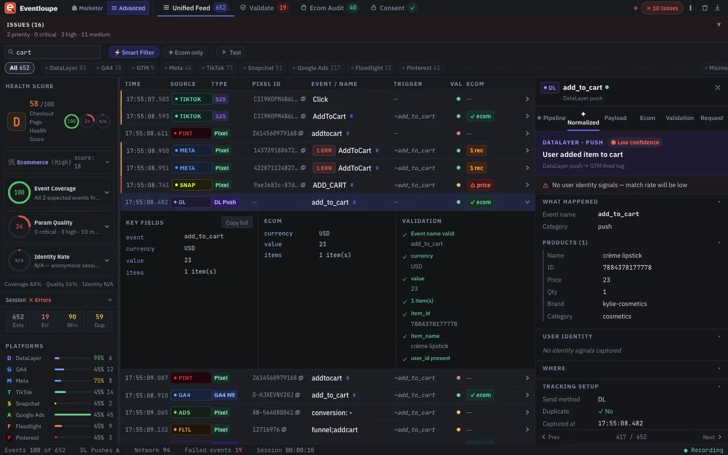Toggle the Test filter
728x455 pixels.
231,52
